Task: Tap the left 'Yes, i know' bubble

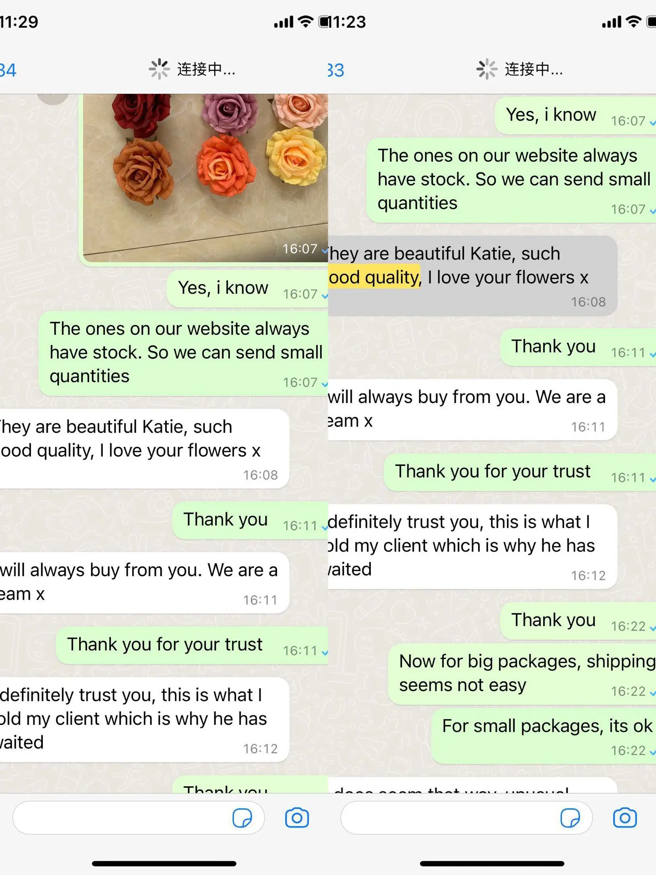Action: tap(248, 288)
